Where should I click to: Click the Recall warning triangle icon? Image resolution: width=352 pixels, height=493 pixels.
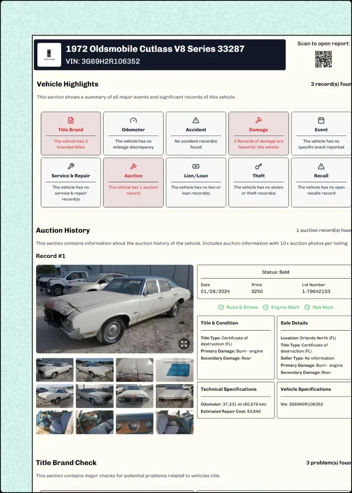tap(321, 166)
